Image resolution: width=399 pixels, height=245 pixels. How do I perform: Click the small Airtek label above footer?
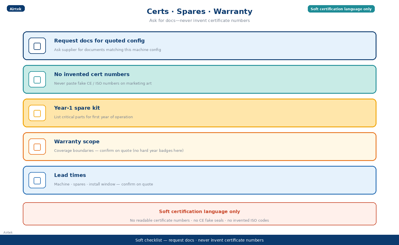[8, 232]
